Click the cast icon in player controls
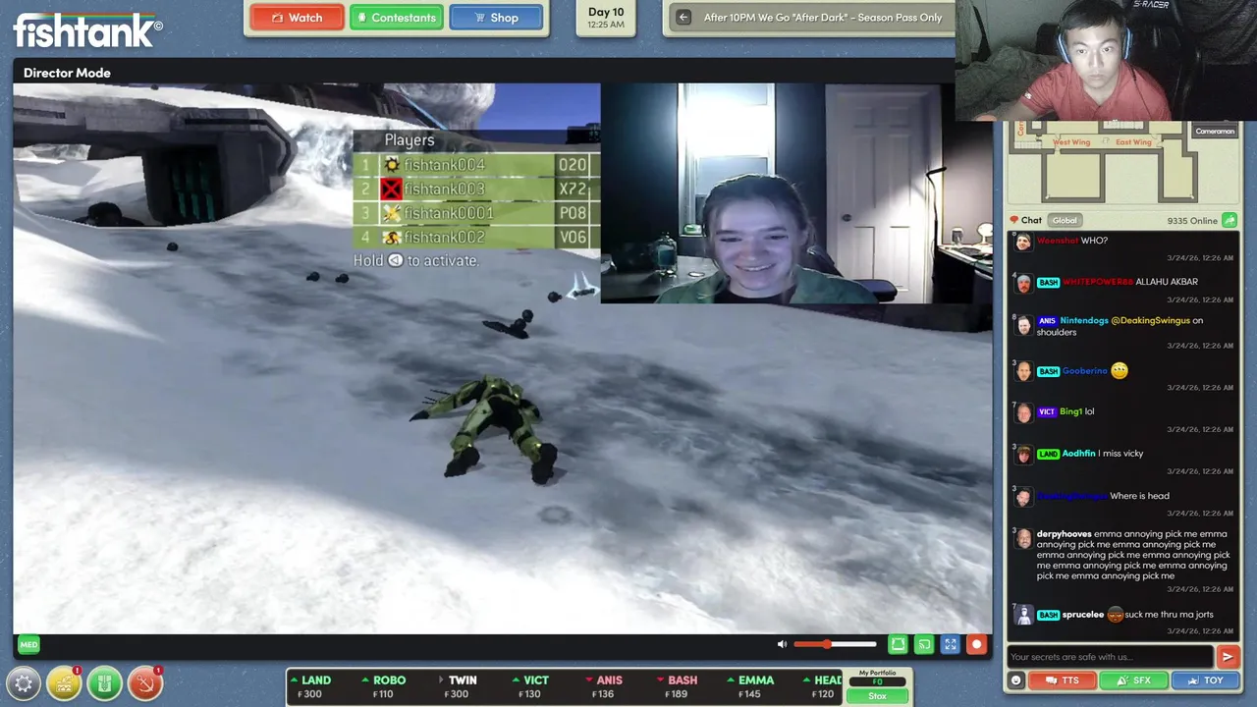 coord(924,644)
